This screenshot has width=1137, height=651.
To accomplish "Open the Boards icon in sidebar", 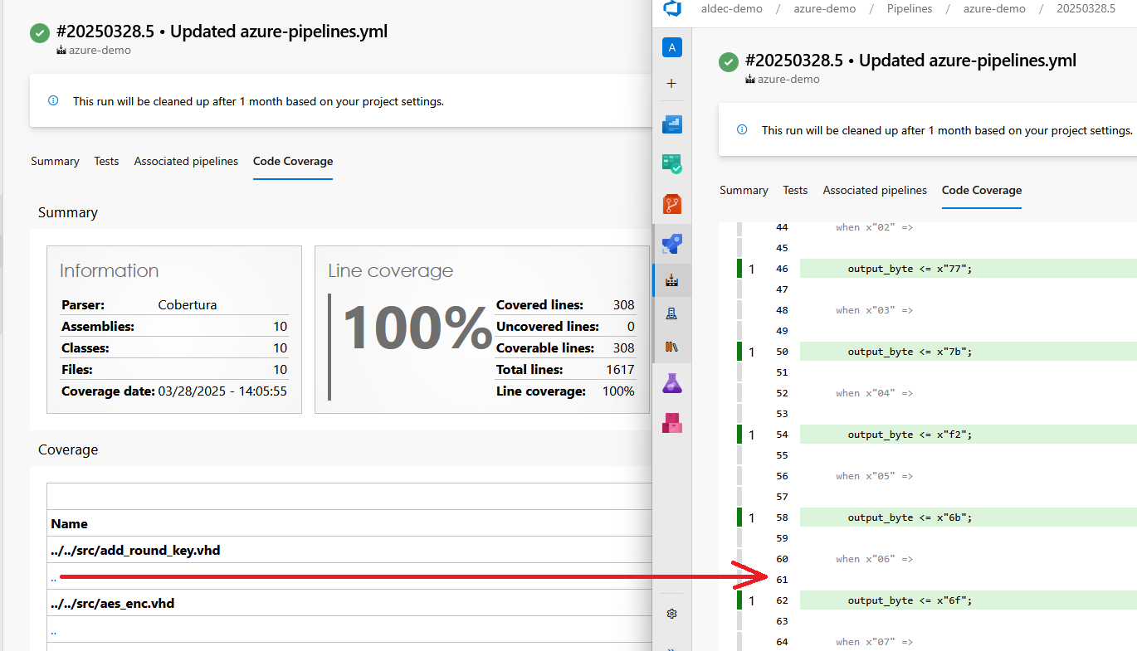I will [672, 163].
